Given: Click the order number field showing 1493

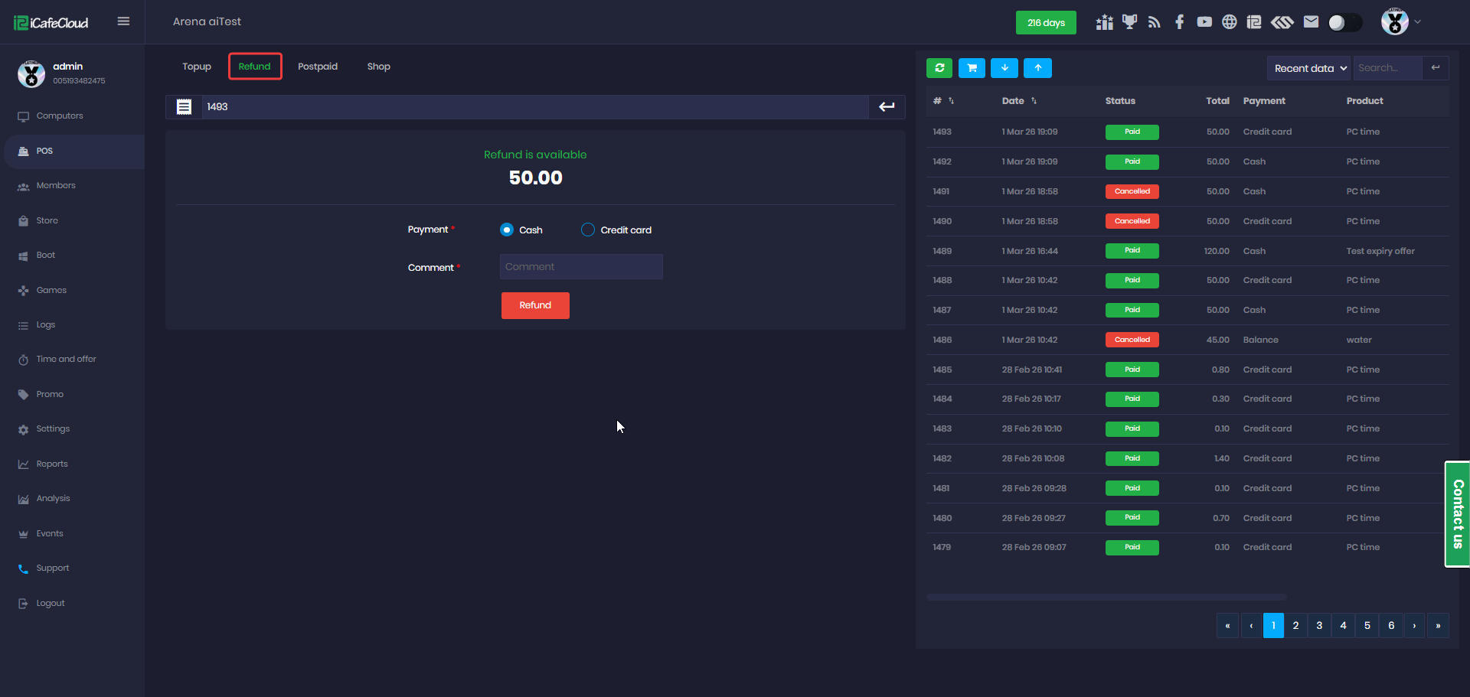Looking at the screenshot, I should pos(534,107).
